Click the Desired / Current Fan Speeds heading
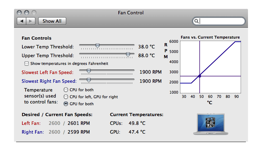Viewport: 262px width, 161px height. (57, 114)
